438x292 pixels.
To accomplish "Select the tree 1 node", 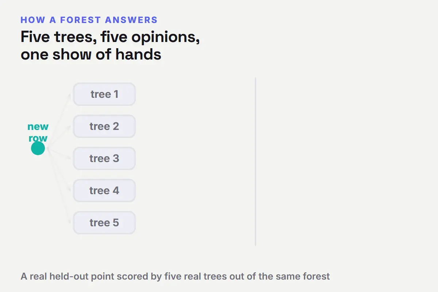I will click(104, 94).
